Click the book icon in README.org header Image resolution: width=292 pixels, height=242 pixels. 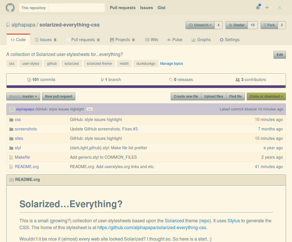tap(11, 180)
